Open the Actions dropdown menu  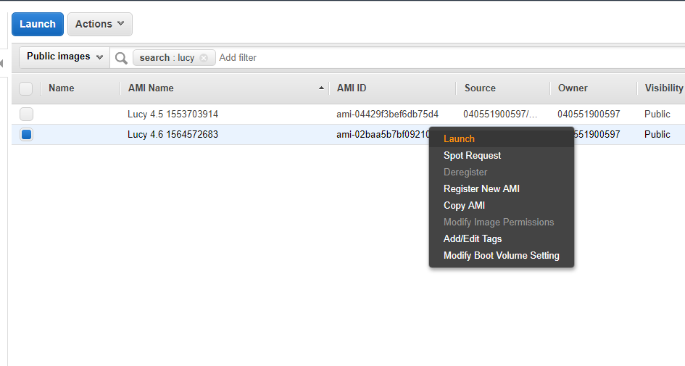[99, 24]
